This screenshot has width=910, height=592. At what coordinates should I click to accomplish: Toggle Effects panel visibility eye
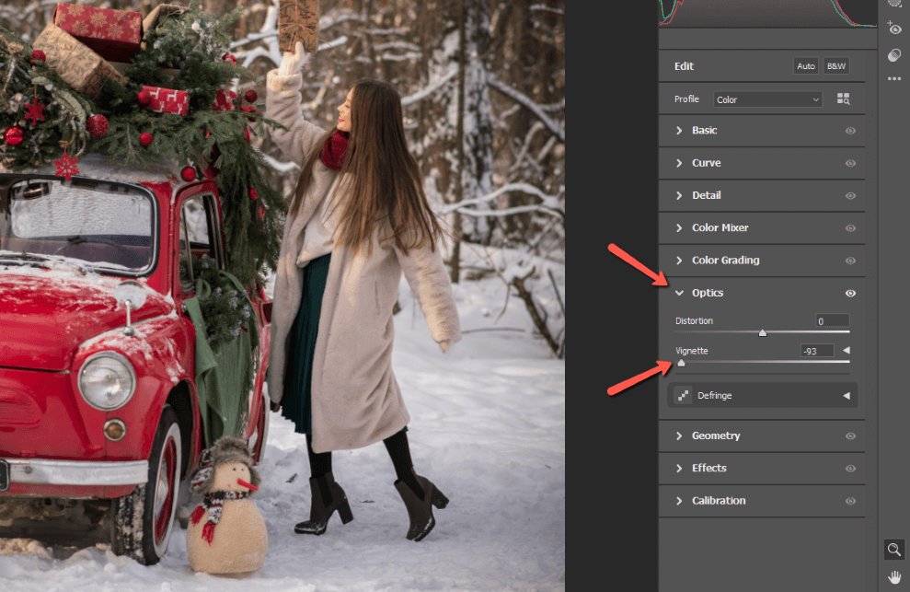850,469
